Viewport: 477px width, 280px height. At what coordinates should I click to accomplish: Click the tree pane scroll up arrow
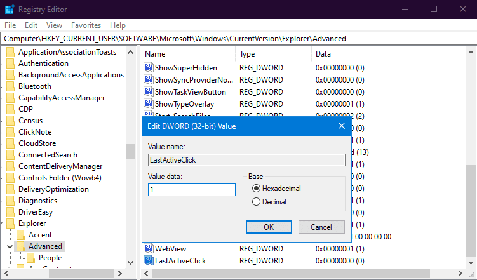click(x=130, y=52)
